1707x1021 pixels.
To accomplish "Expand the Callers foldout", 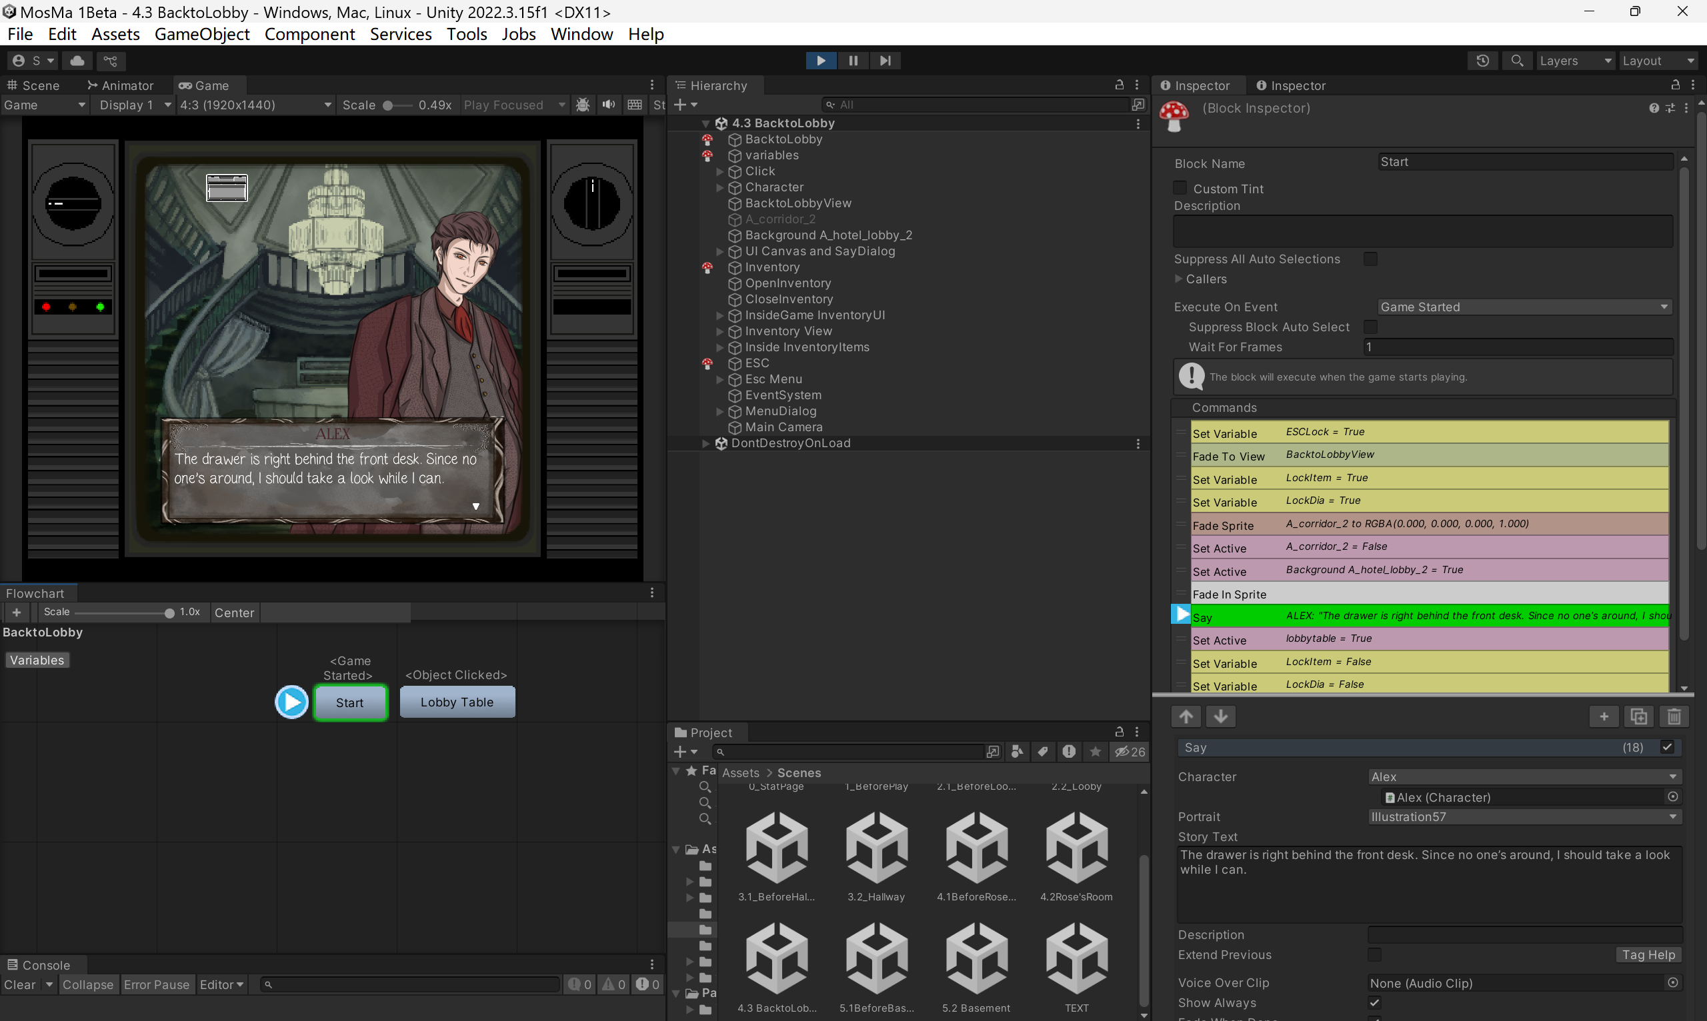I will click(1178, 279).
